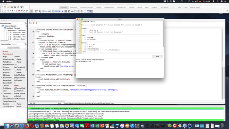Jump forward with the green editor arrow
This screenshot has width=229, height=129.
[x=36, y=23]
